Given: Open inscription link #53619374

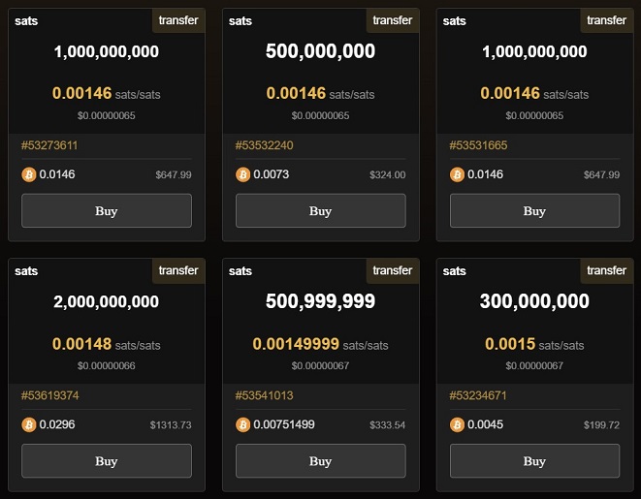Looking at the screenshot, I should point(49,395).
